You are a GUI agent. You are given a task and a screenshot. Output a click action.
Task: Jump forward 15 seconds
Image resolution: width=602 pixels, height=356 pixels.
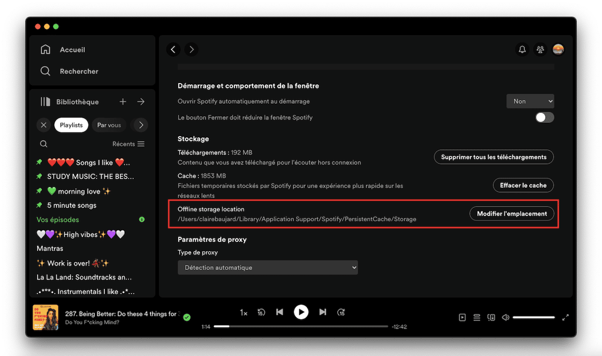(x=341, y=312)
